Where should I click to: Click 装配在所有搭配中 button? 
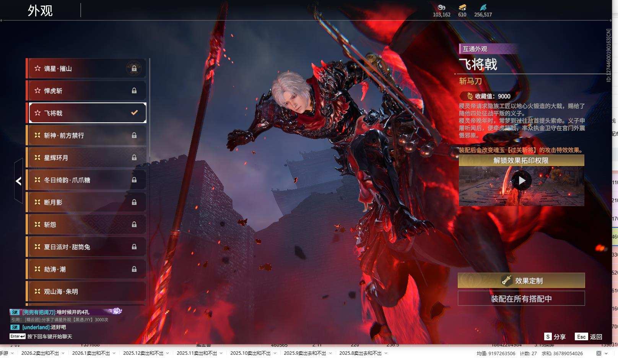pos(521,299)
